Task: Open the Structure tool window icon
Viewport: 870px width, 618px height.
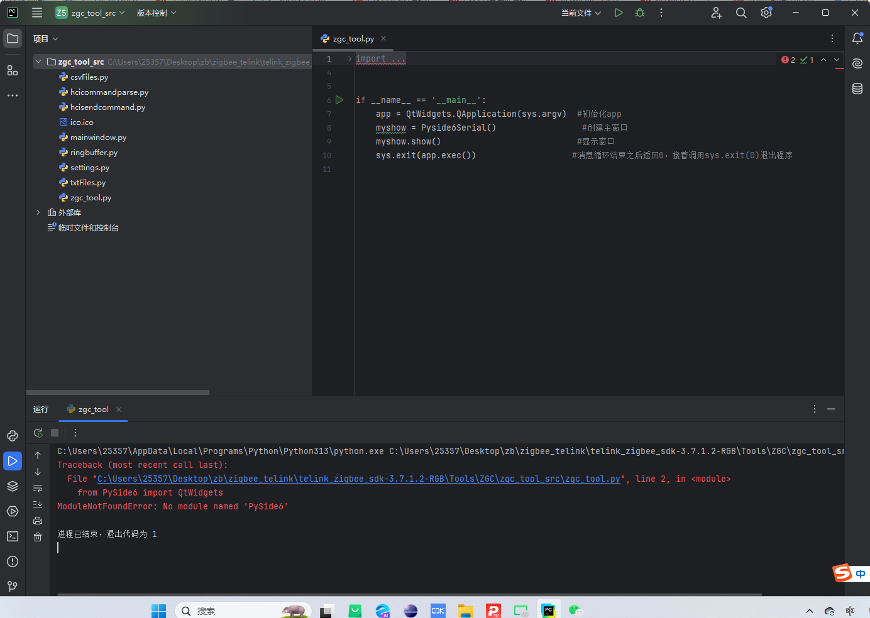Action: (13, 70)
